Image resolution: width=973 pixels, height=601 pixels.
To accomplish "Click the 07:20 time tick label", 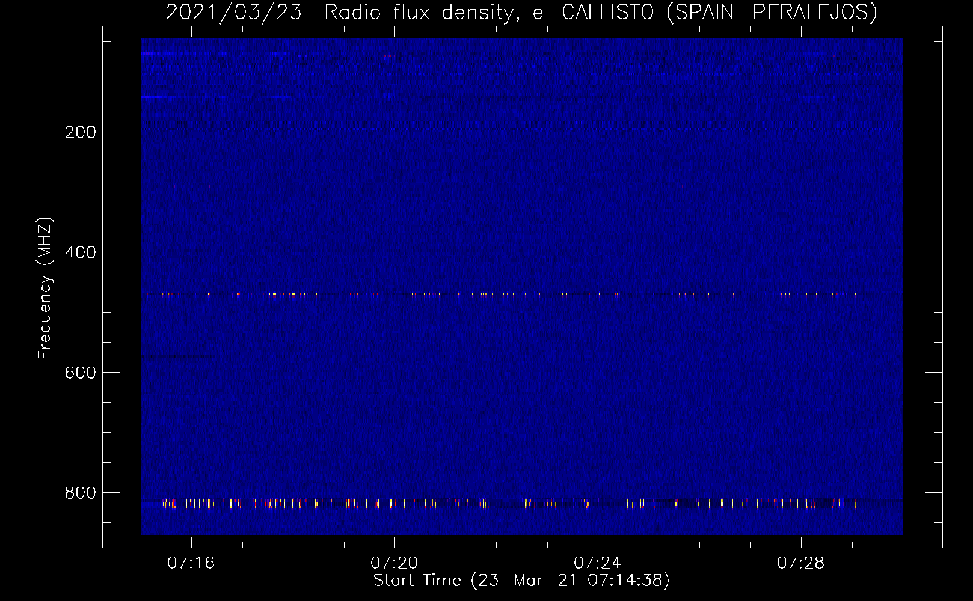I will click(x=394, y=563).
